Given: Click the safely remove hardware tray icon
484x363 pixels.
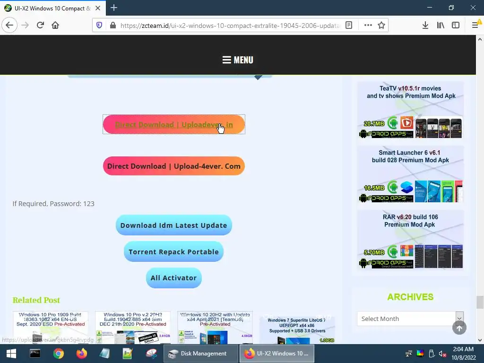Looking at the screenshot, I should [x=432, y=354].
